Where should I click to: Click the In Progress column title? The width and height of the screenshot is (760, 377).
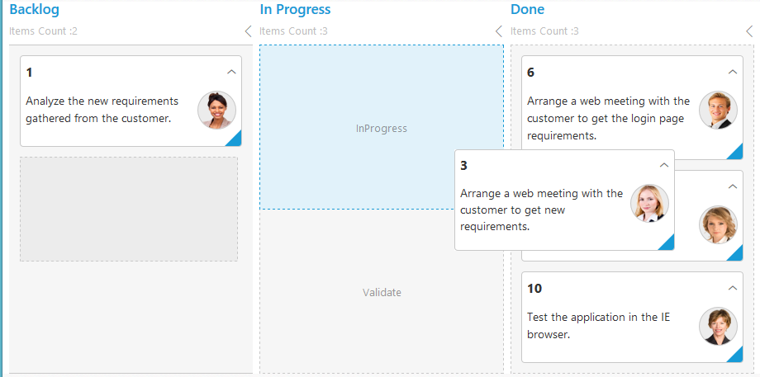(x=295, y=10)
